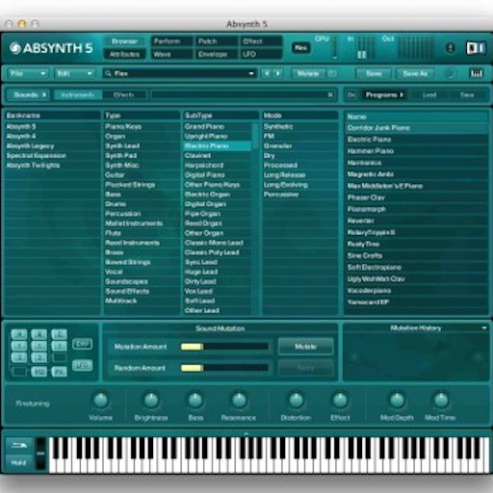This screenshot has width=493, height=493.
Task: Open the Attributes tab
Action: [x=124, y=54]
